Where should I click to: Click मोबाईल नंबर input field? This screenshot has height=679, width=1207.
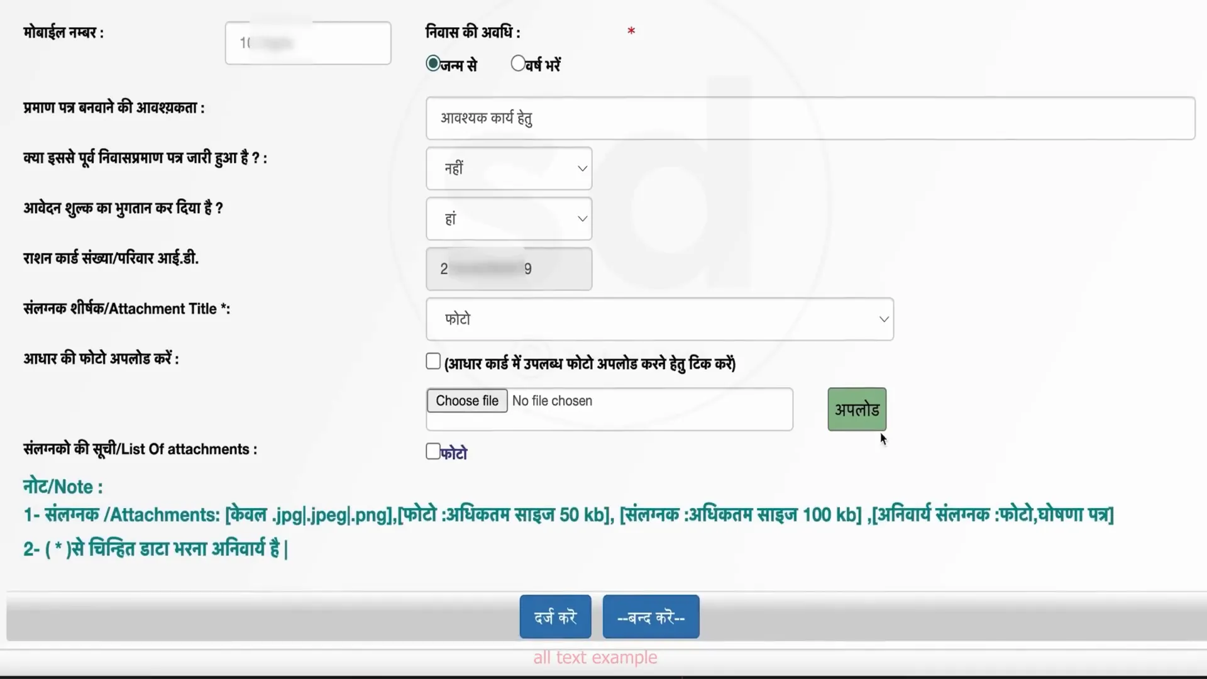[309, 42]
